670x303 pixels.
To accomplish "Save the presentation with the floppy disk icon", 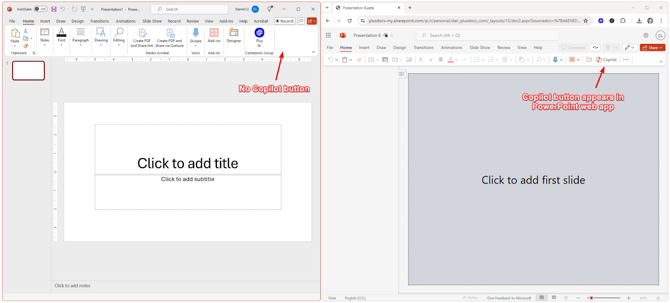I will click(x=54, y=9).
